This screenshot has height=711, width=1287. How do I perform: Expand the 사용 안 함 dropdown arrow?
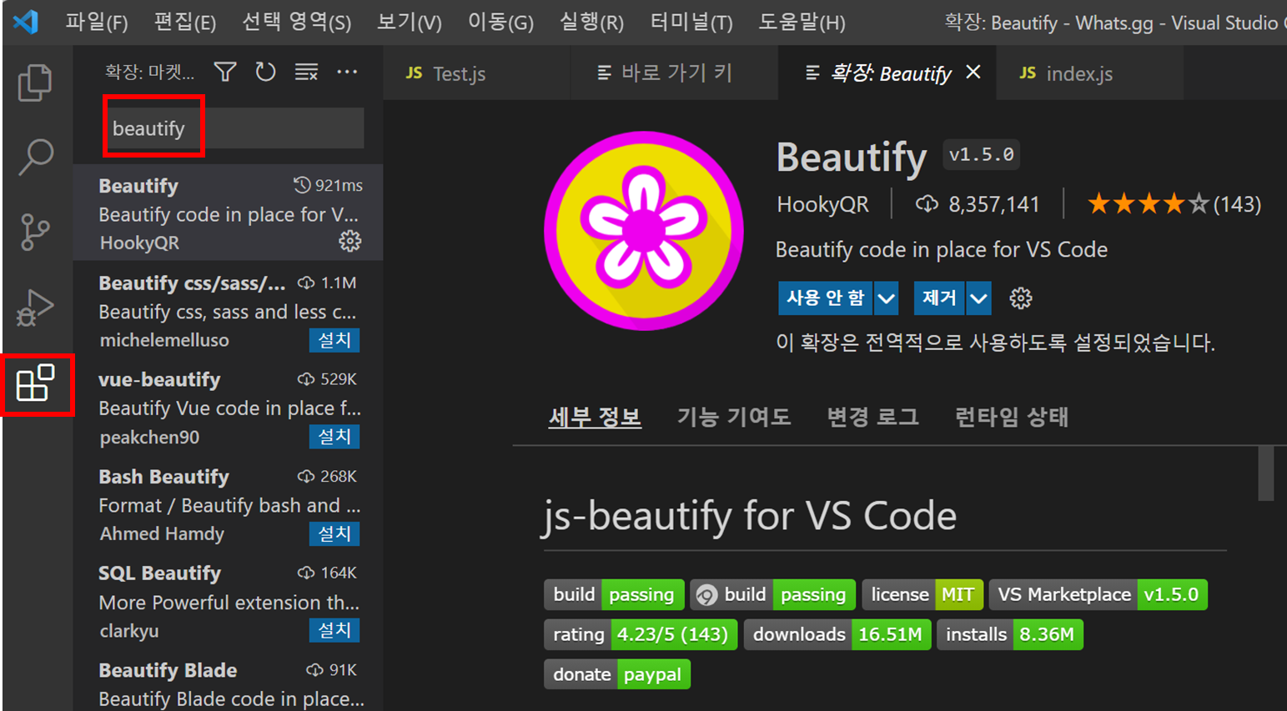tap(886, 298)
